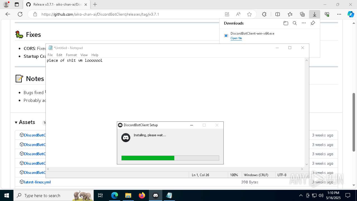Open the Edge tab actions menu icon
Screen dimensions: 357x201
17,4
